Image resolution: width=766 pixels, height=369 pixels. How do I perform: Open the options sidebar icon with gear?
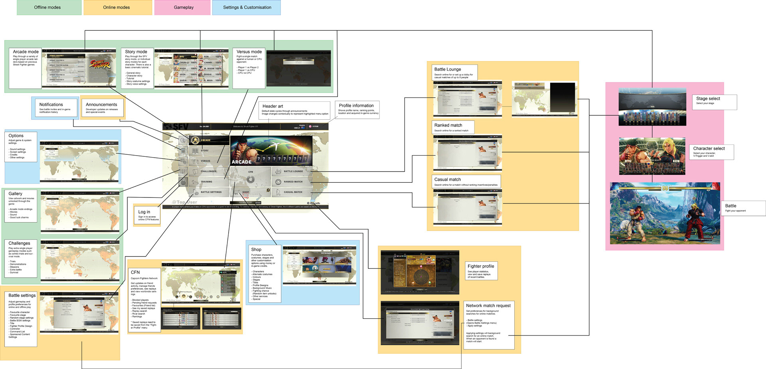coord(183,161)
